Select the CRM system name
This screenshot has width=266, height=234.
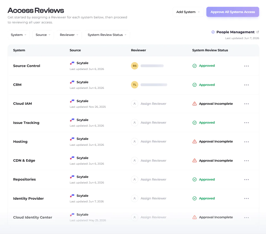click(x=17, y=85)
